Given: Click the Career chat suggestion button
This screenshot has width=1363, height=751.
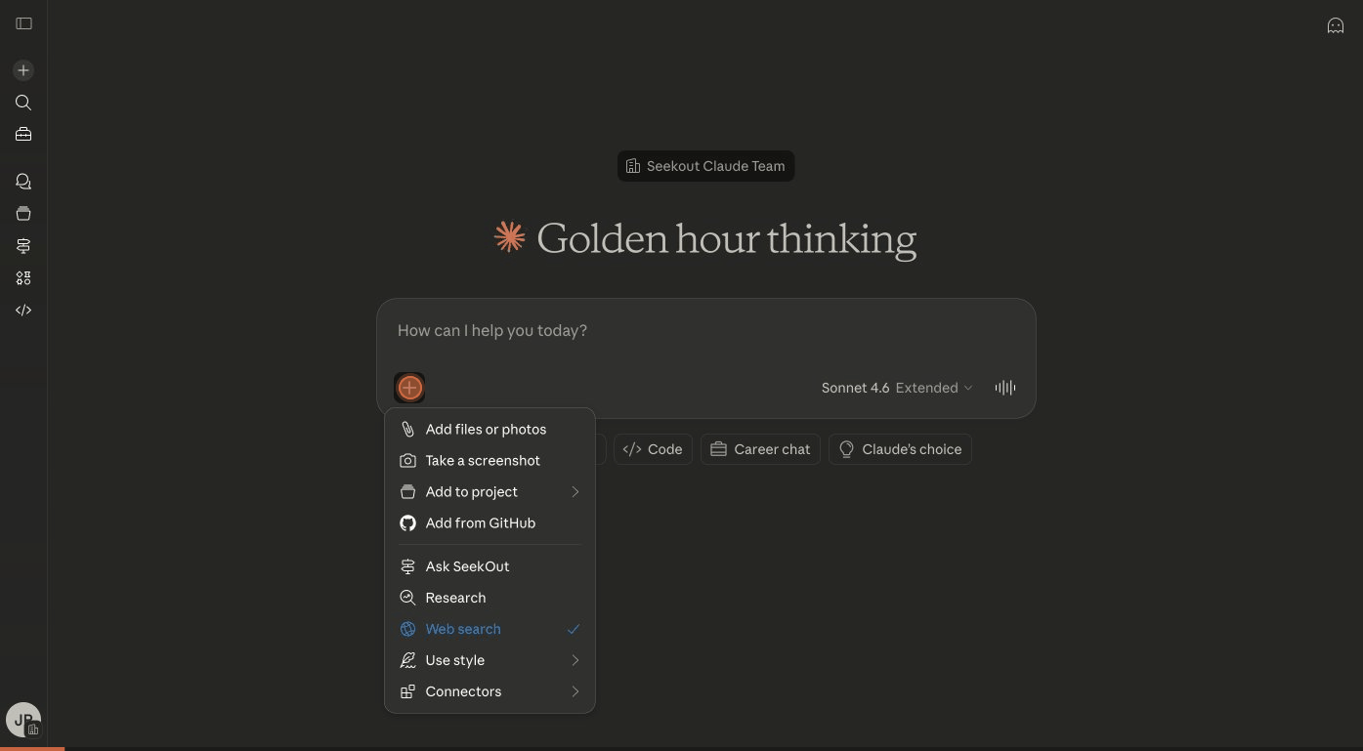Looking at the screenshot, I should coord(760,449).
